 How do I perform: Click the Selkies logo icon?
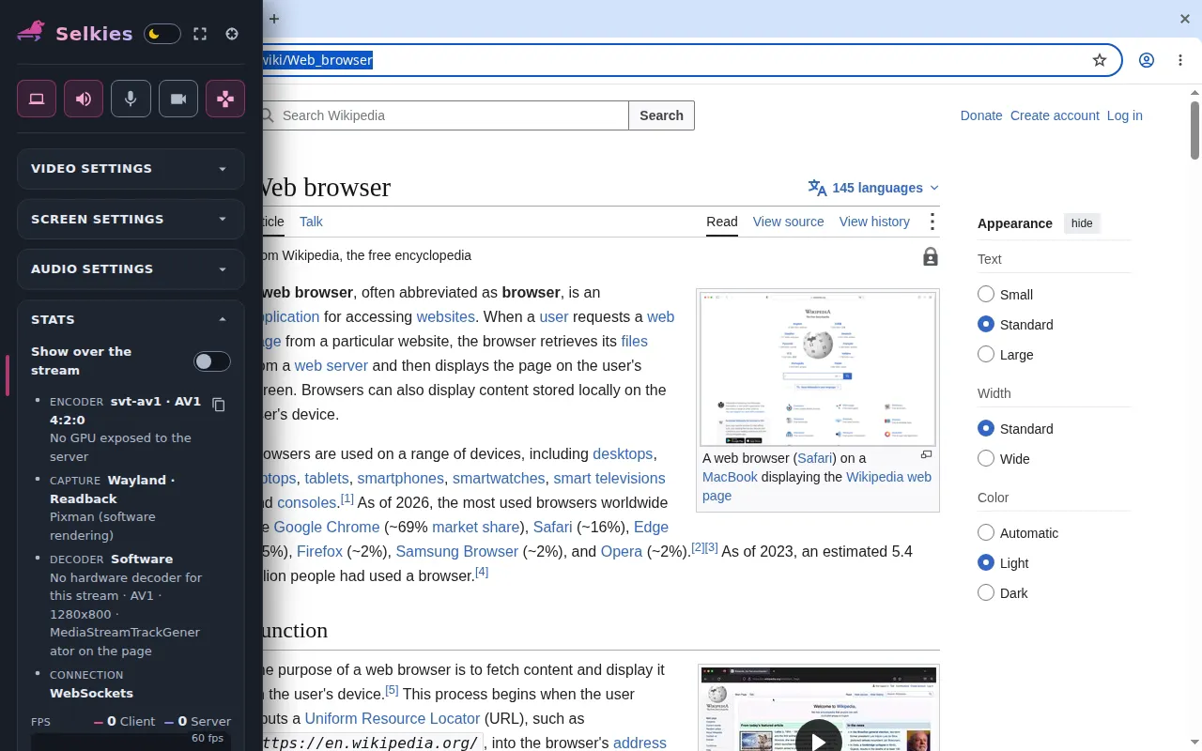click(31, 33)
